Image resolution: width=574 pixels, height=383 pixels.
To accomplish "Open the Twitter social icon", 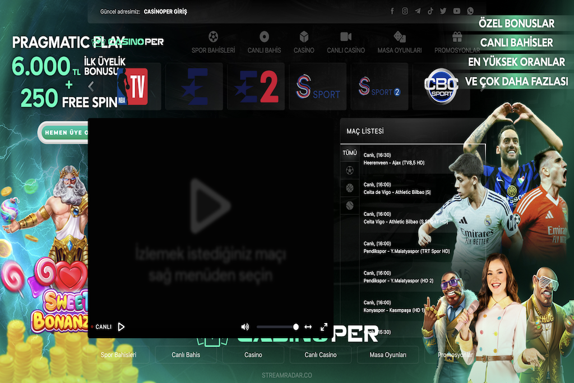I will coord(443,11).
